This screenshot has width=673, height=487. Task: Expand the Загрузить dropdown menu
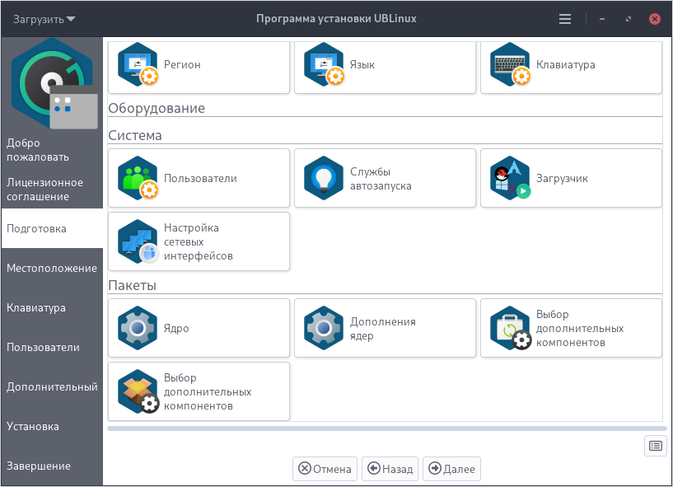44,18
